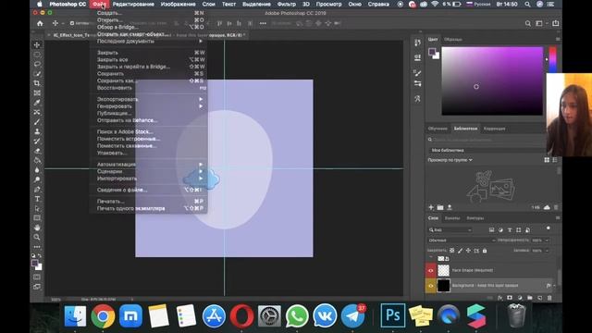Select the Rectangle shape tool
Viewport: 592px width, 333px height.
(x=37, y=218)
